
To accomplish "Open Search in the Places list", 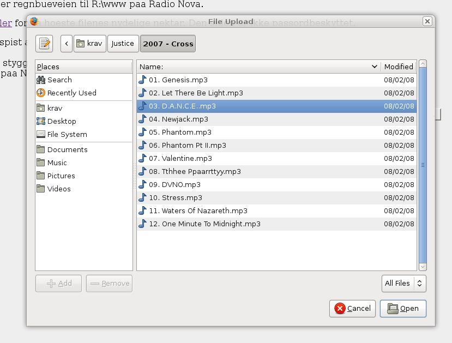I will [x=84, y=80].
